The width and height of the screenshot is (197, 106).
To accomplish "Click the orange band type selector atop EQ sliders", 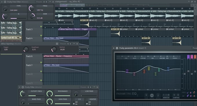I will [x=195, y=57].
